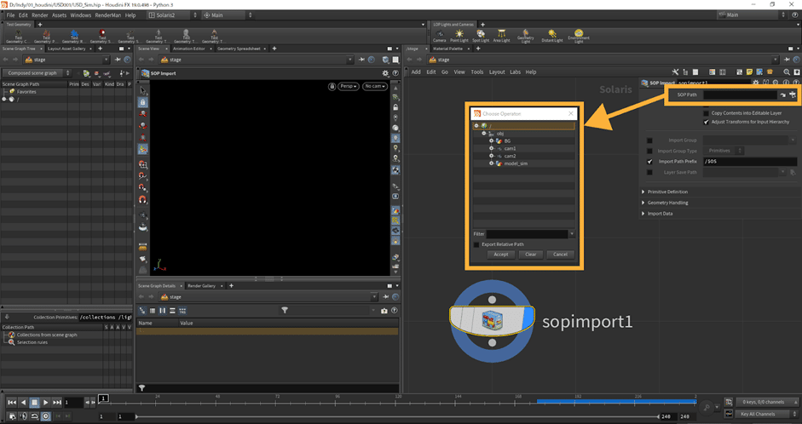This screenshot has height=424, width=802.
Task: Select the Area Light shelf tool
Action: click(x=501, y=36)
